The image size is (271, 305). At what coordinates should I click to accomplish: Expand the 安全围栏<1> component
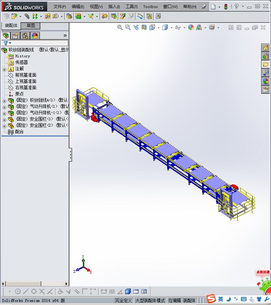(x=4, y=120)
